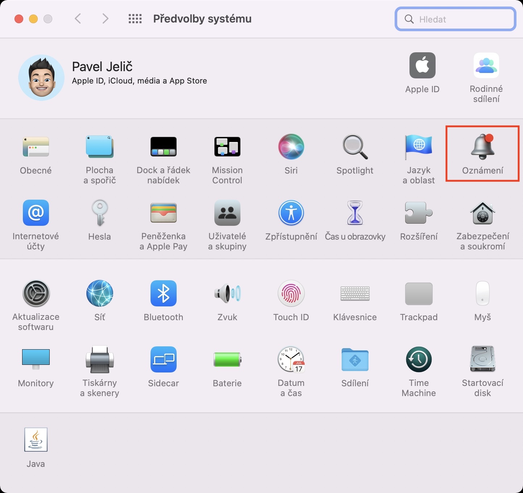
Task: Show all preferences grid button
Action: pyautogui.click(x=135, y=19)
